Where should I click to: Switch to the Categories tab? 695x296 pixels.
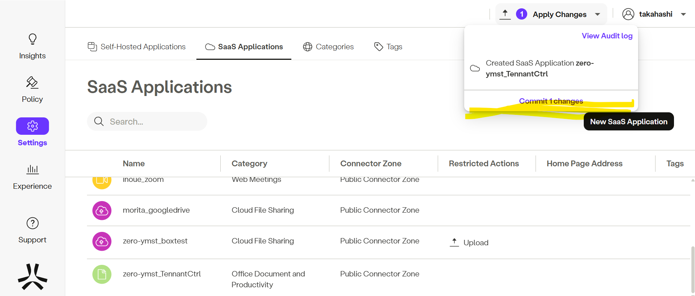[x=328, y=47]
